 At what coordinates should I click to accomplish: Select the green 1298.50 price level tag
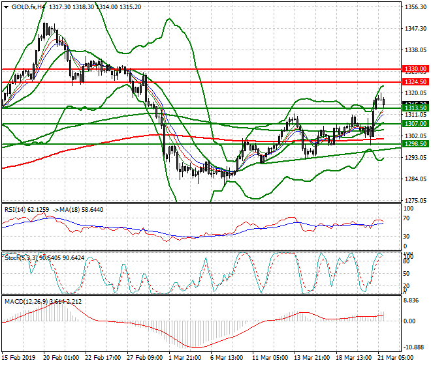coord(416,144)
